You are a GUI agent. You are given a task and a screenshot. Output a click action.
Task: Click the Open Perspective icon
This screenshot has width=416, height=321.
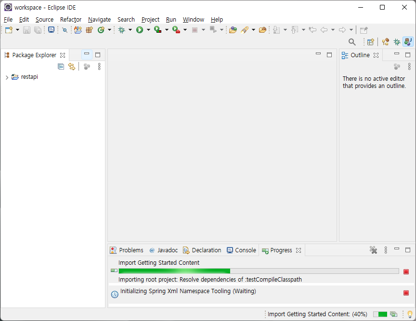coord(371,42)
